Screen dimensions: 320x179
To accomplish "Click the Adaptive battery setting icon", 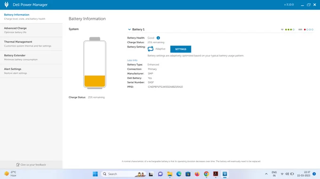I will click(151, 49).
